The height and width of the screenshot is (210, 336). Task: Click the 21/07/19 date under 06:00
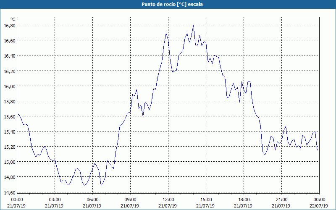tap(92, 206)
